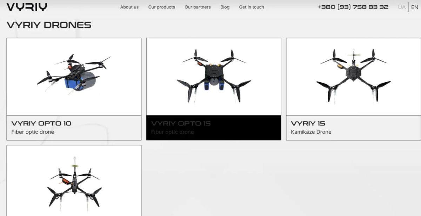Click the VYRIY DRONES heading

point(49,25)
